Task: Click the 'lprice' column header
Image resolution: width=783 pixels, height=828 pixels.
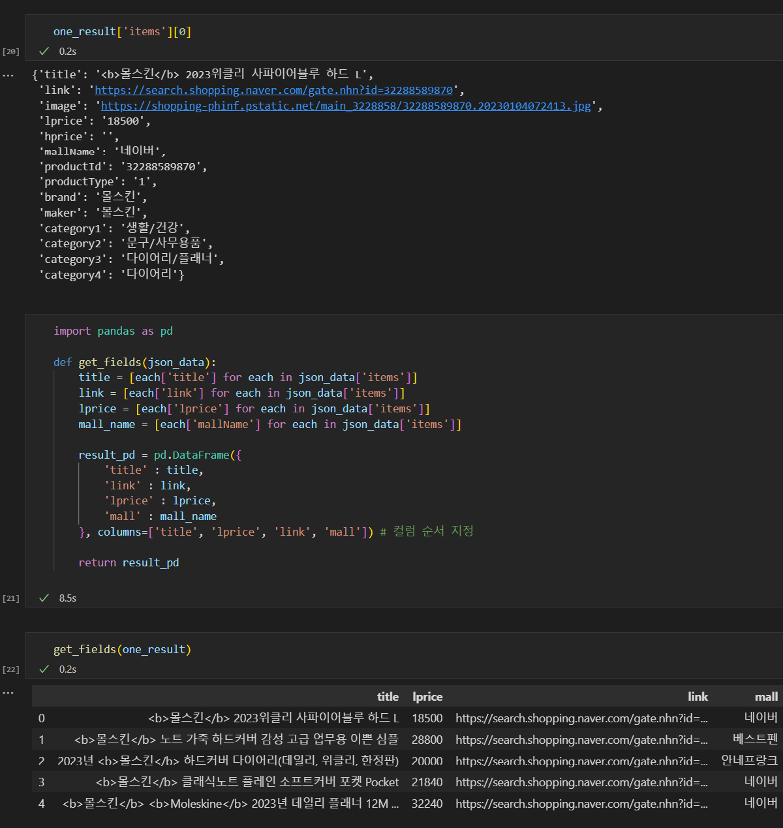Action: point(427,696)
